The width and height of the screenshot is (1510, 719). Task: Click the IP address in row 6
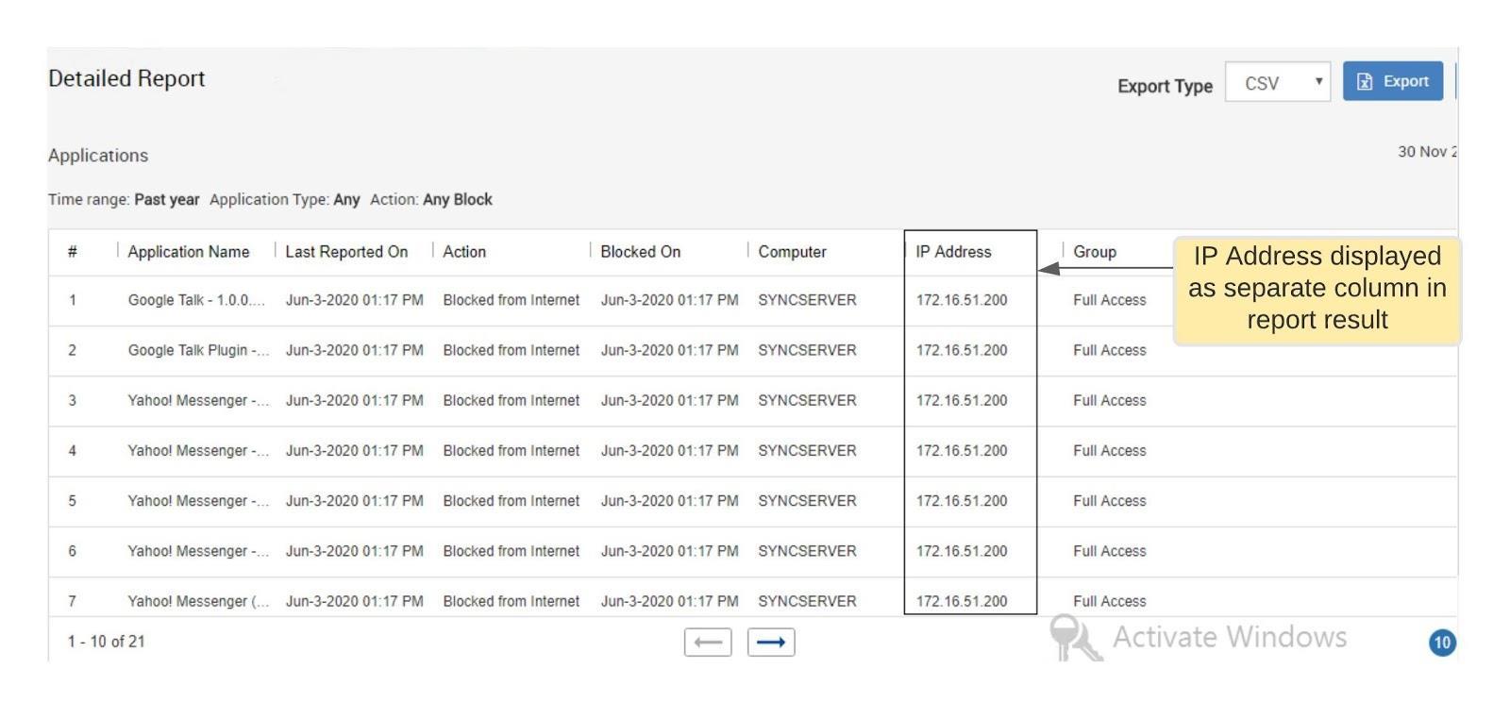(962, 551)
